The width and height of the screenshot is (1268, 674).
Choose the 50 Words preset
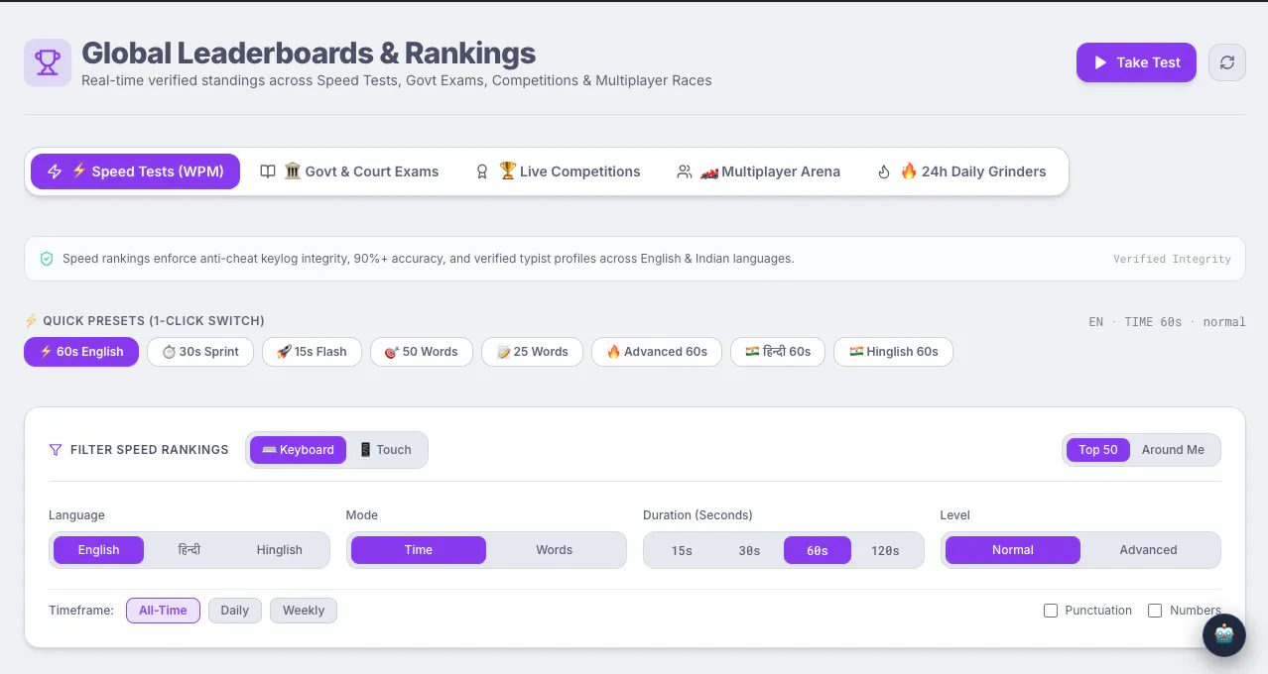pyautogui.click(x=422, y=352)
